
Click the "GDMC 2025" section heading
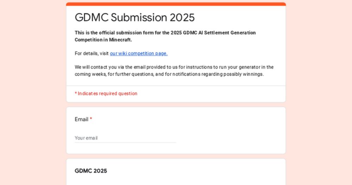click(x=91, y=171)
